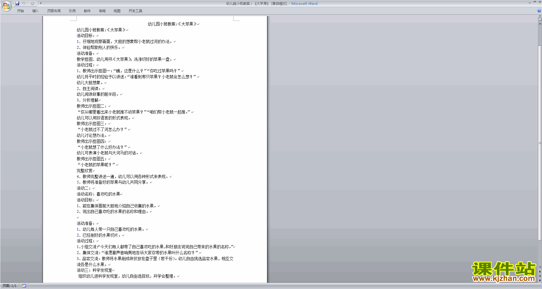Viewport: 542px width, 289px height.
Task: Click line 幼儿阅读故事的前半段。
Action: point(98,94)
